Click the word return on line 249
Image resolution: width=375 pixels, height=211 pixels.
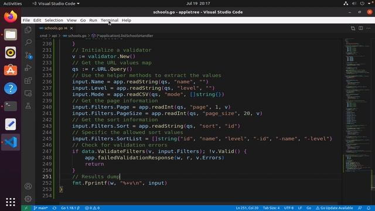[94, 164]
